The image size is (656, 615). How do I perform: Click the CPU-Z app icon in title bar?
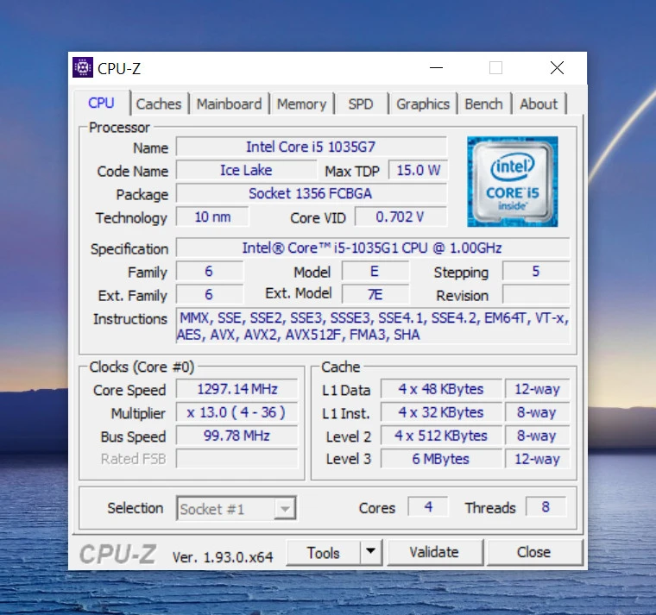83,68
